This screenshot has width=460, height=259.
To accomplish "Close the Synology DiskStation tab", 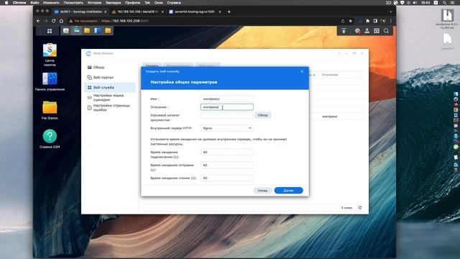I will (106, 12).
